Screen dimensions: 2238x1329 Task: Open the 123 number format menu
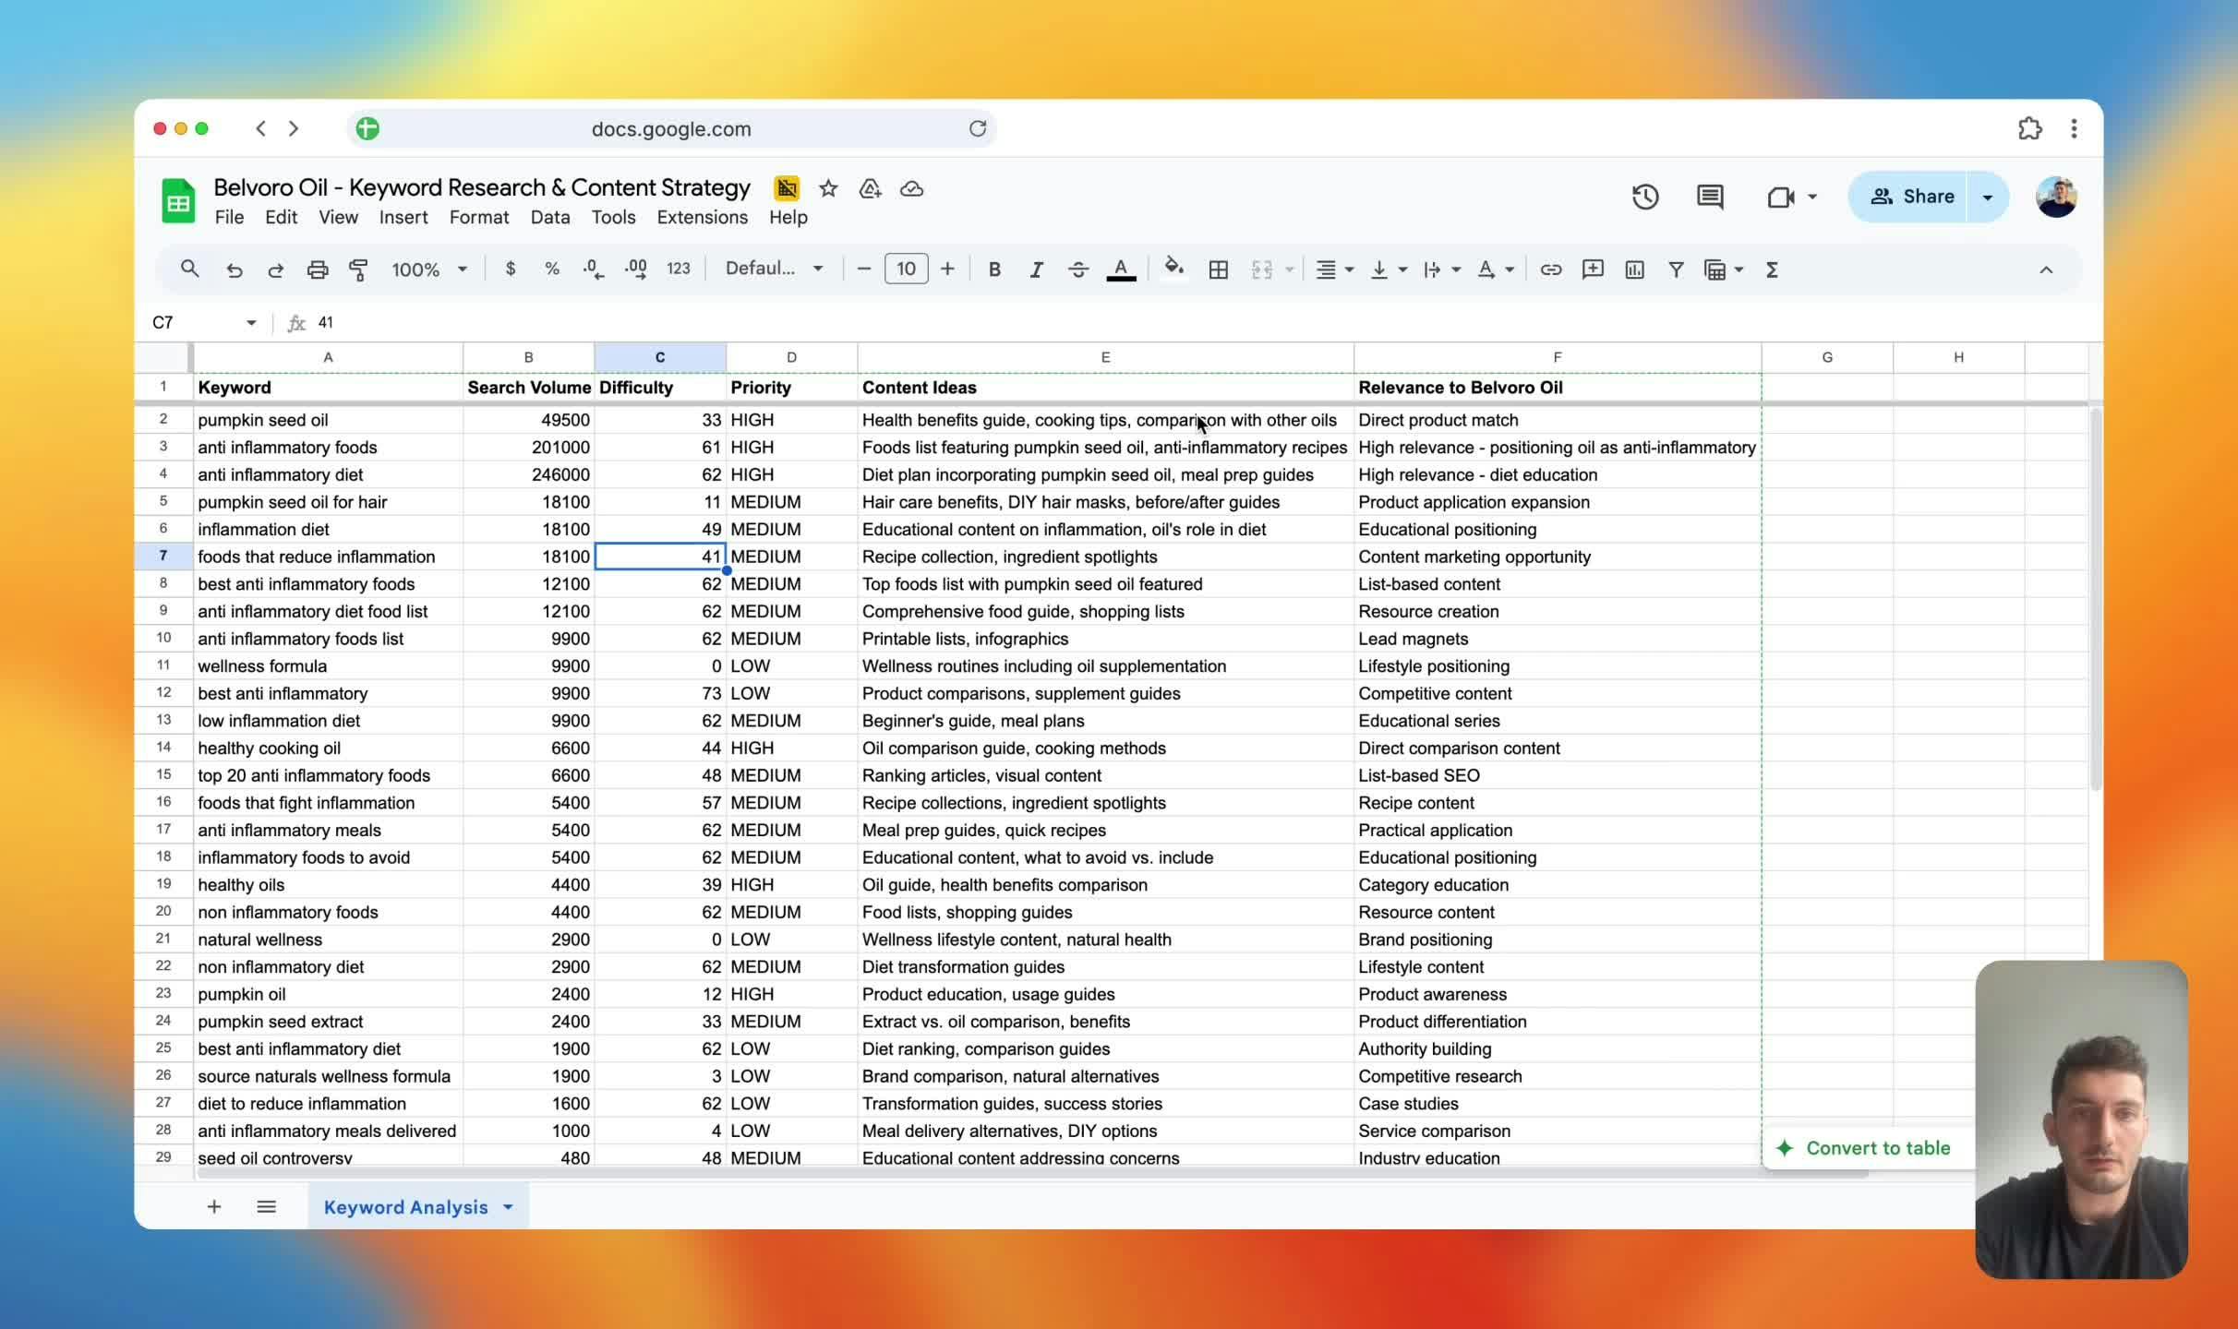coord(679,269)
